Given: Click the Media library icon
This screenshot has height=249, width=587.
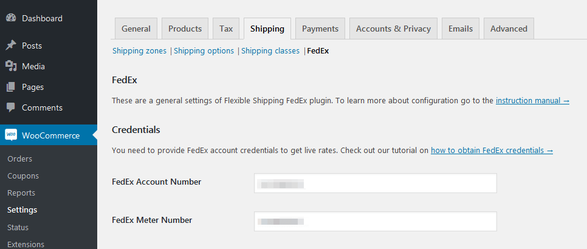Looking at the screenshot, I should coord(11,66).
